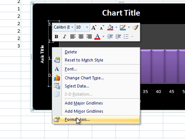Image resolution: width=185 pixels, height=139 pixels.
Task: Align text to the right
Action: tap(89, 36)
